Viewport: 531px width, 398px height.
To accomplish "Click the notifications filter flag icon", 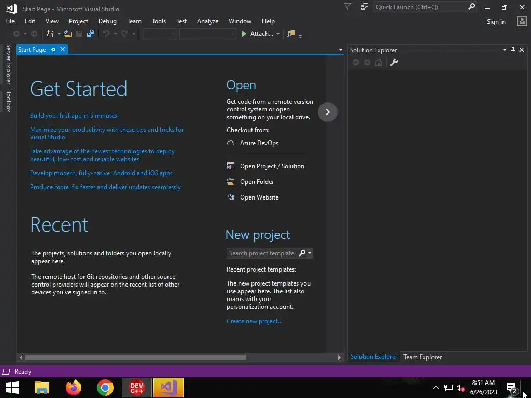I will 347,7.
